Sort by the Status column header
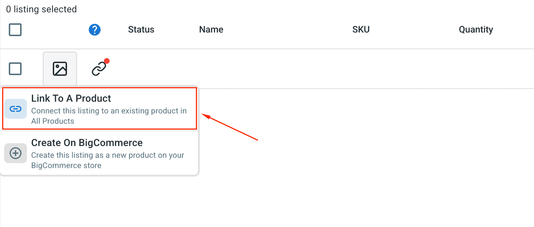This screenshot has height=227, width=534. tap(141, 29)
